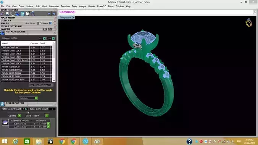Click the Gem Reporter panel header icon

[x=2, y=104]
